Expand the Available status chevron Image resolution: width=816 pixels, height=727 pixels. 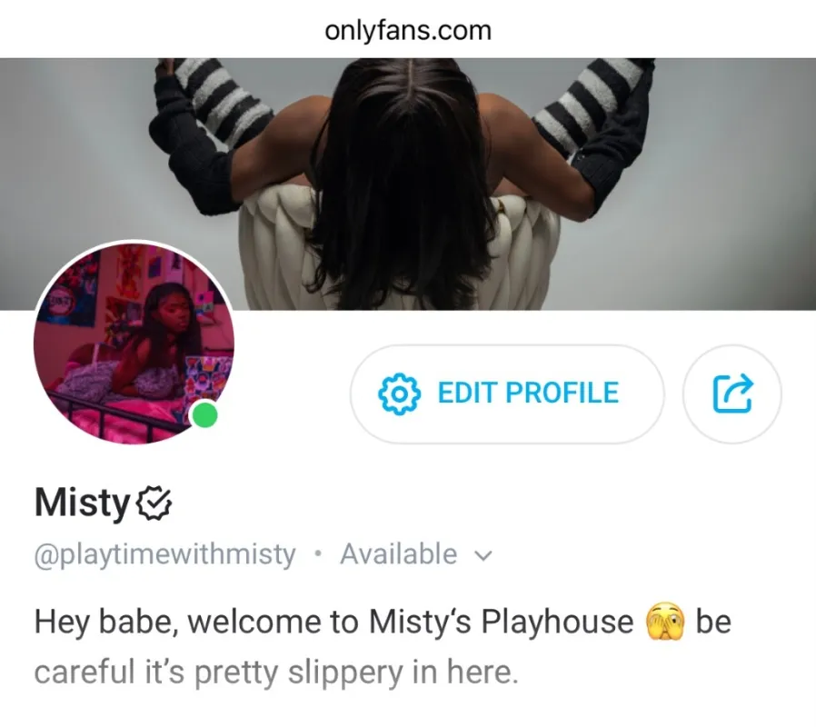click(x=483, y=555)
